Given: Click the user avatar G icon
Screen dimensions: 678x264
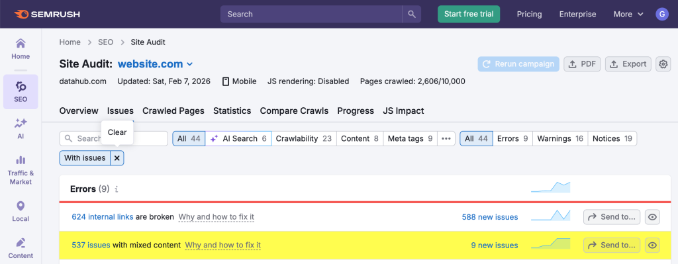Looking at the screenshot, I should 662,15.
